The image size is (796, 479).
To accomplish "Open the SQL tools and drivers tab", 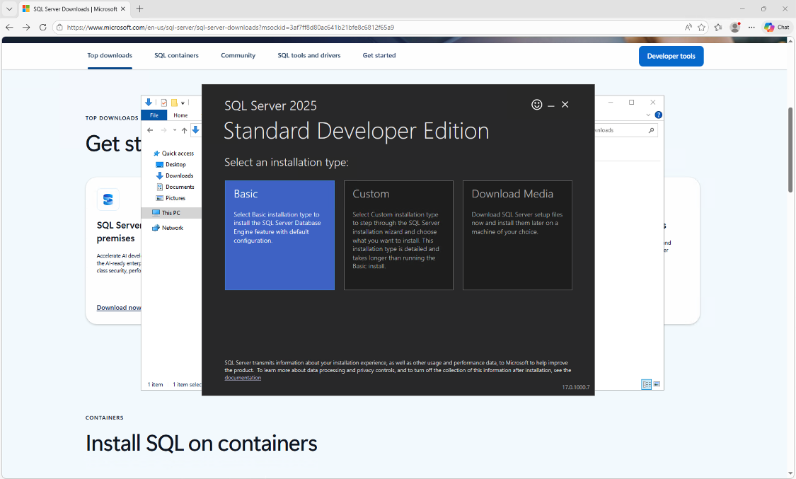I will click(309, 56).
